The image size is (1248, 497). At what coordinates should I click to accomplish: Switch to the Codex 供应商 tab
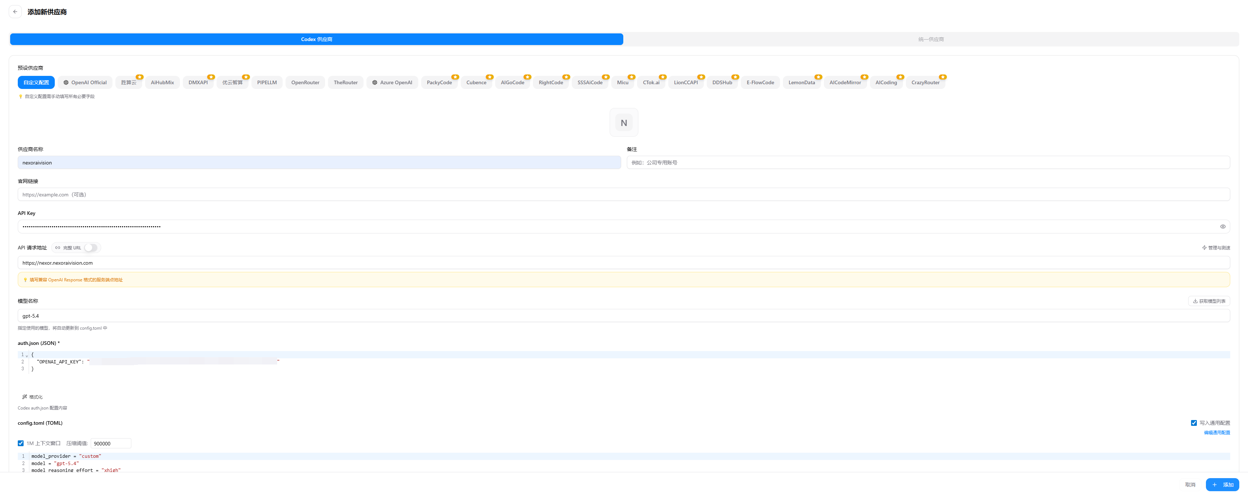[317, 39]
